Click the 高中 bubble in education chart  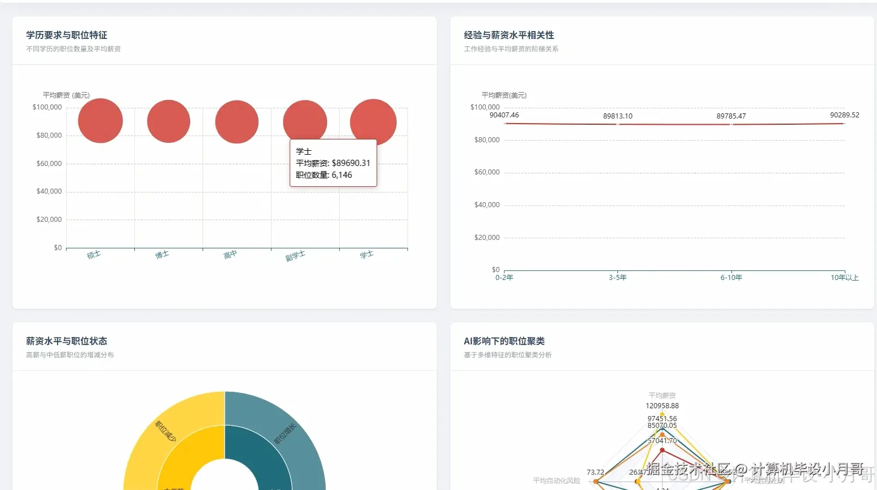coord(237,122)
